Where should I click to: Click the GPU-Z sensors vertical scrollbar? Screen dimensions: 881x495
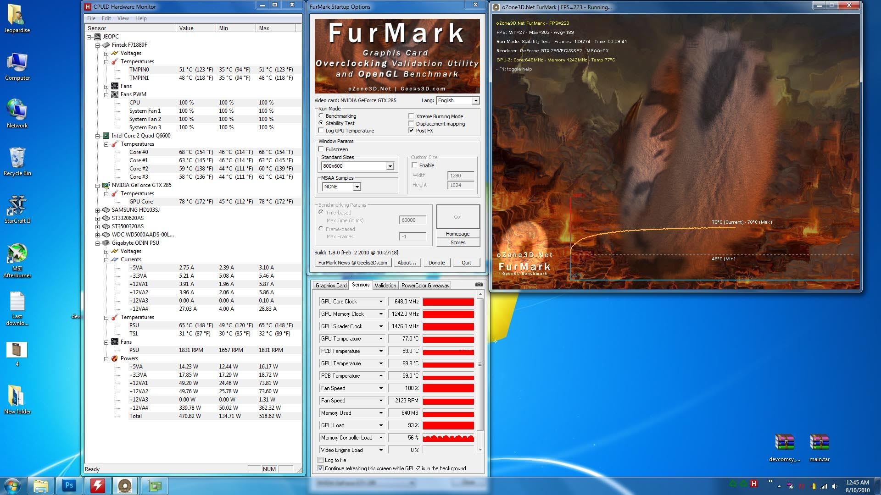point(480,364)
